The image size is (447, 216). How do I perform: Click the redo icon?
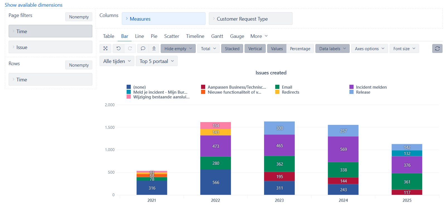130,48
